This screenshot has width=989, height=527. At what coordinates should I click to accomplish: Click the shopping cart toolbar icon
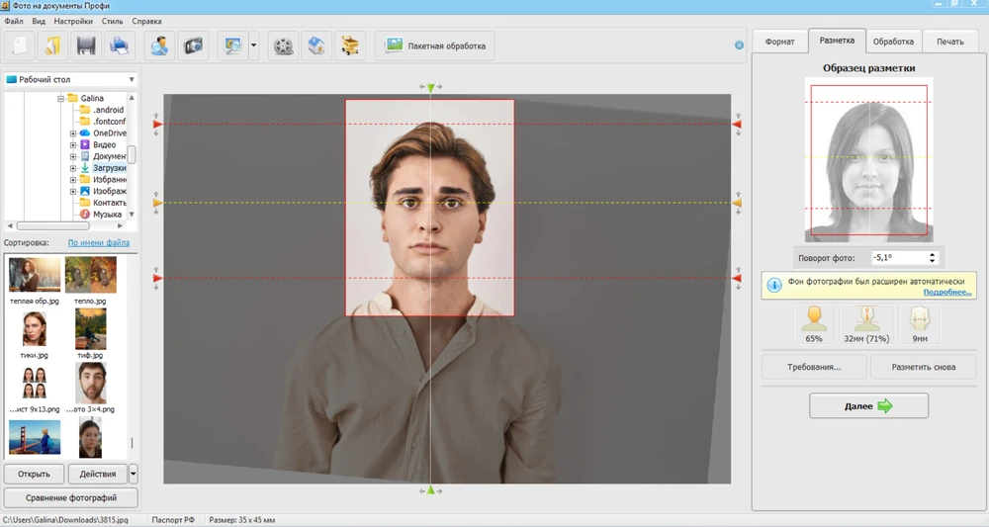(x=349, y=45)
